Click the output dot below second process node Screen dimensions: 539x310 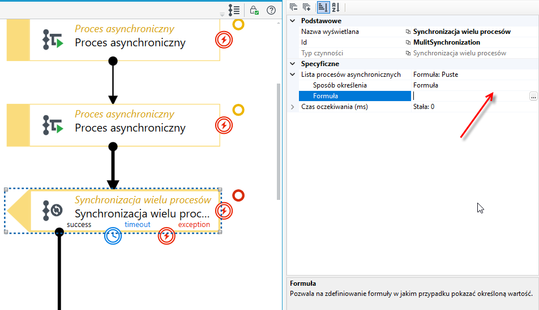click(113, 146)
